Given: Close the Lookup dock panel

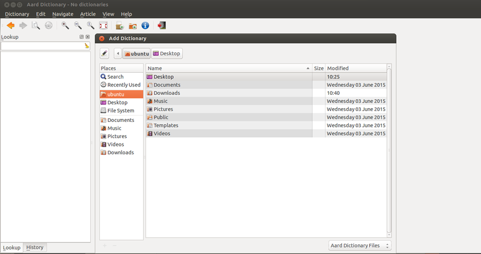Looking at the screenshot, I should coord(87,37).
